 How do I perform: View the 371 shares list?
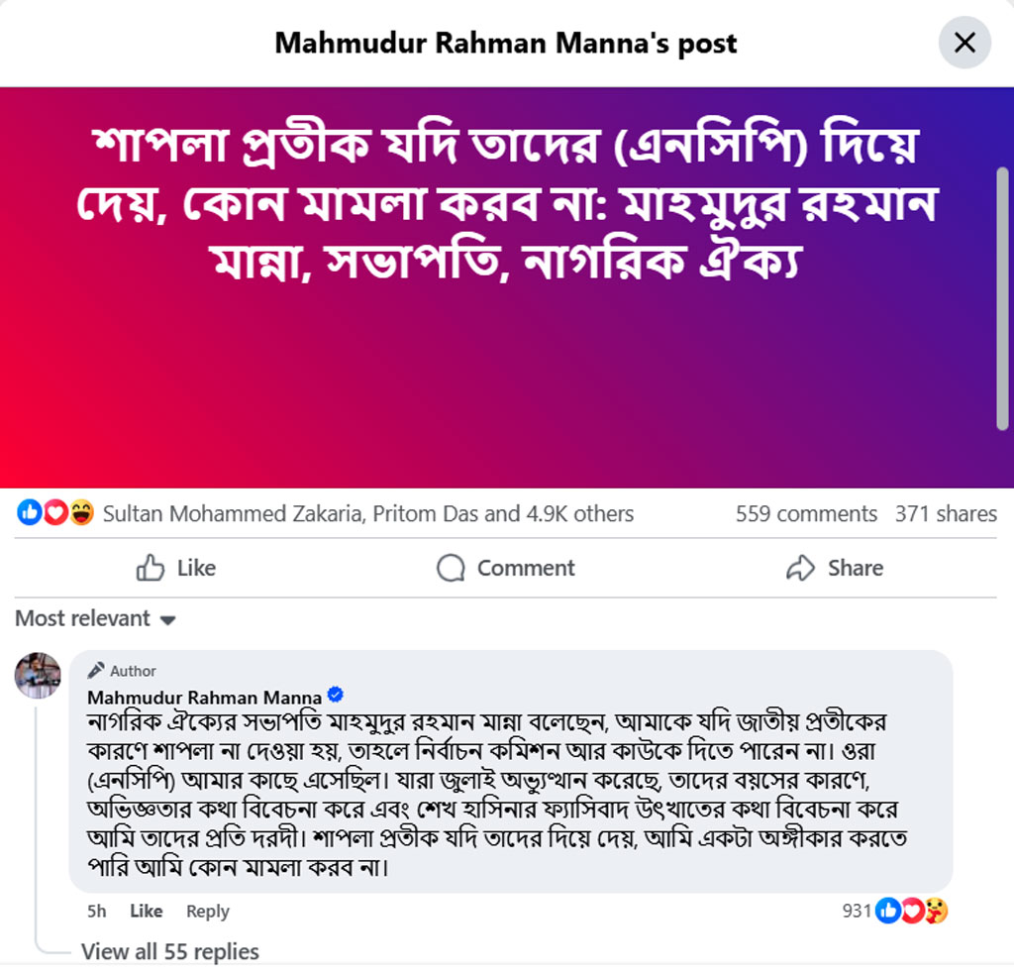coord(946,513)
